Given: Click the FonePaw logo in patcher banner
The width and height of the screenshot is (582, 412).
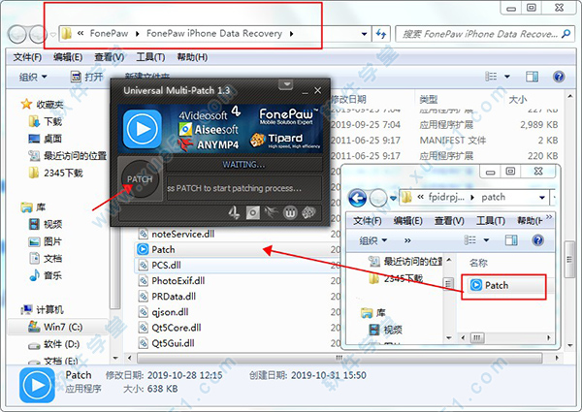Looking at the screenshot, I should click(288, 116).
